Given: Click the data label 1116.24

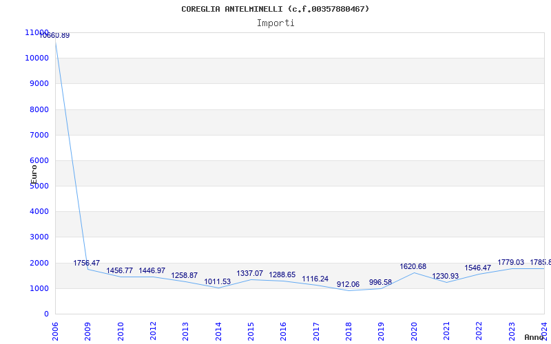Looking at the screenshot, I should (x=315, y=279).
